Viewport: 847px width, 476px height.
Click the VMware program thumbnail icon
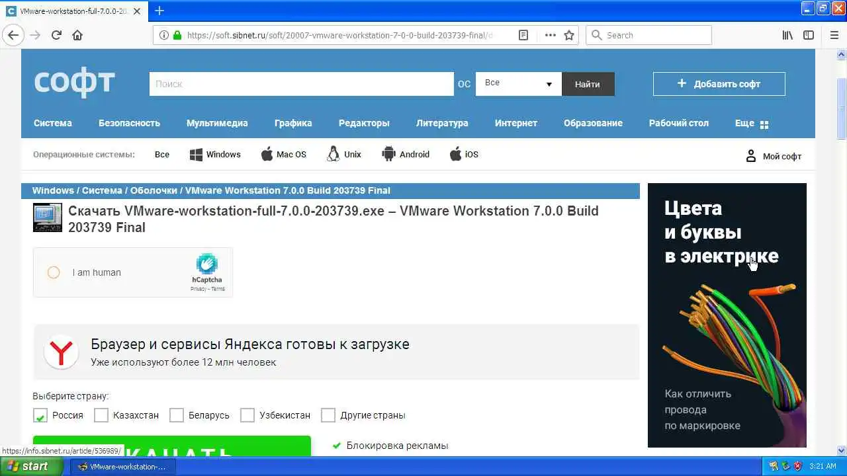point(48,218)
